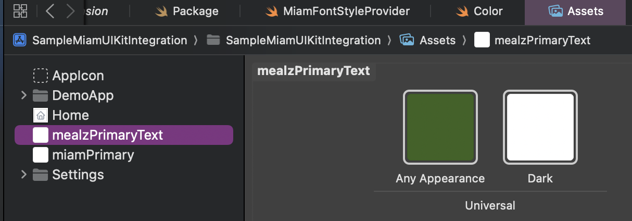
Task: Click SampleMiamUIKitIntegration folder in breadcrumb
Action: (x=303, y=40)
